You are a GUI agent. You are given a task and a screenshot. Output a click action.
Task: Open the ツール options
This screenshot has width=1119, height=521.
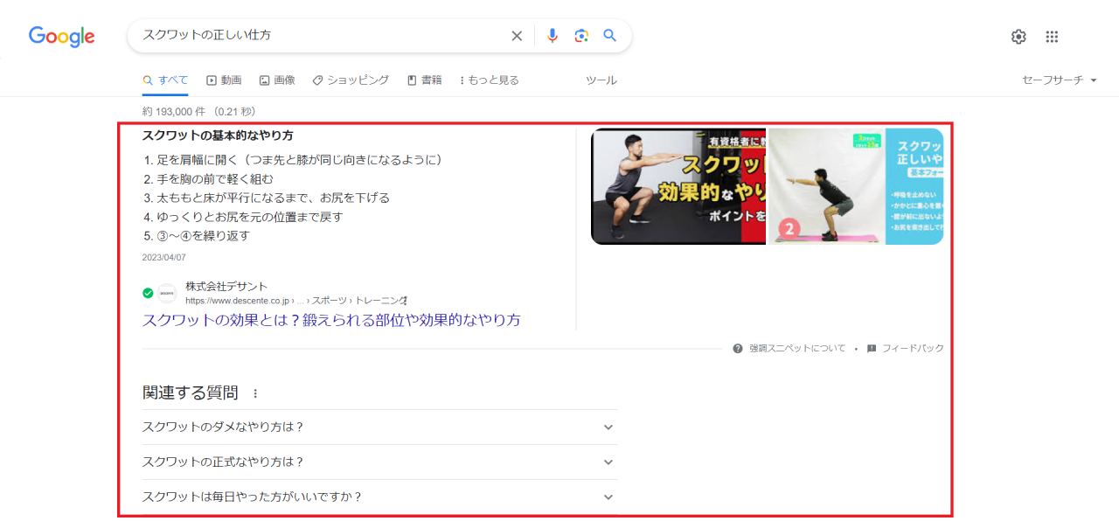601,80
